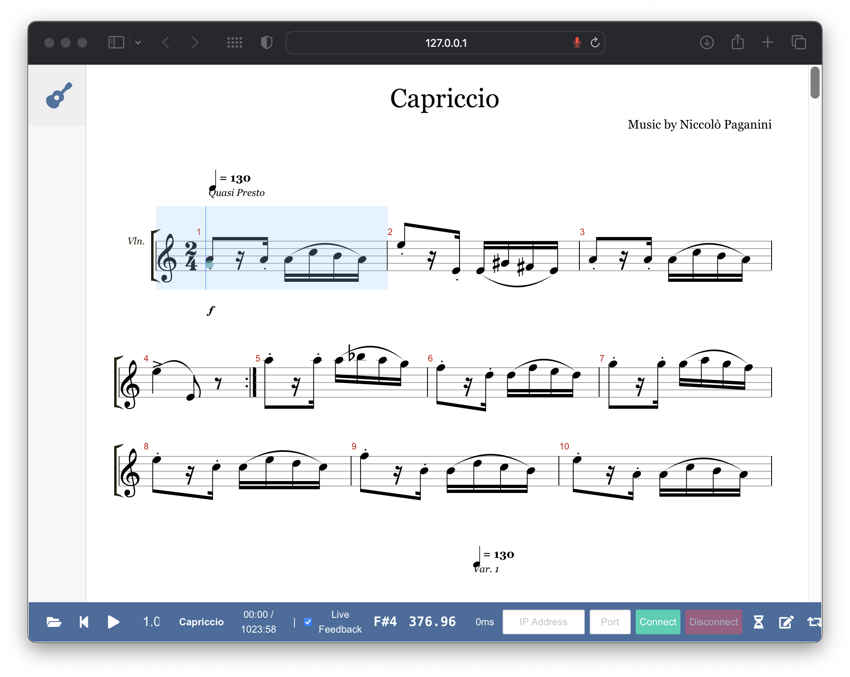Reload the page with the refresh icon

click(595, 42)
